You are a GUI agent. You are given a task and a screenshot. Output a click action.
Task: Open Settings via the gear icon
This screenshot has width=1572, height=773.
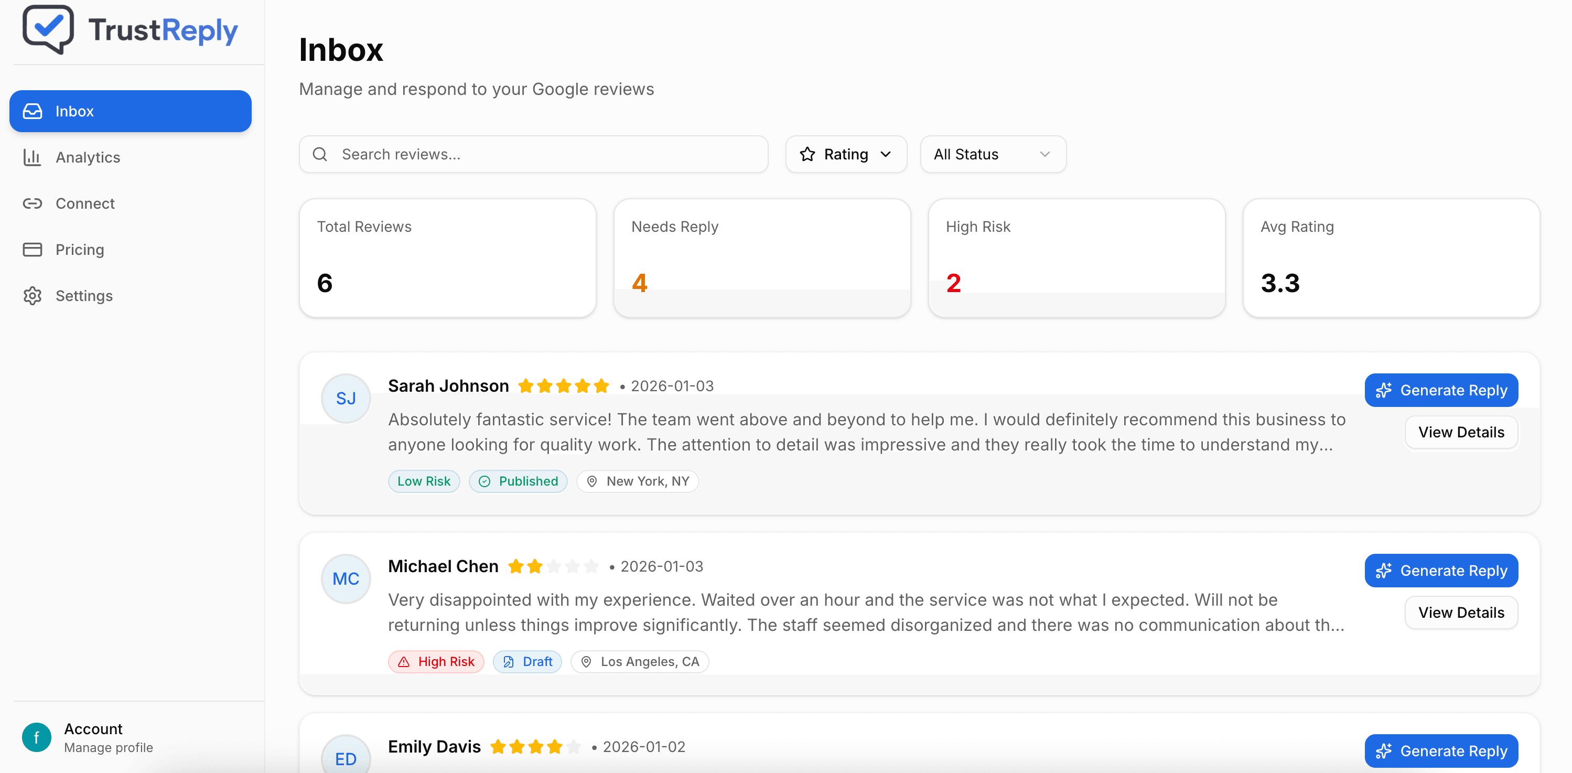[33, 296]
